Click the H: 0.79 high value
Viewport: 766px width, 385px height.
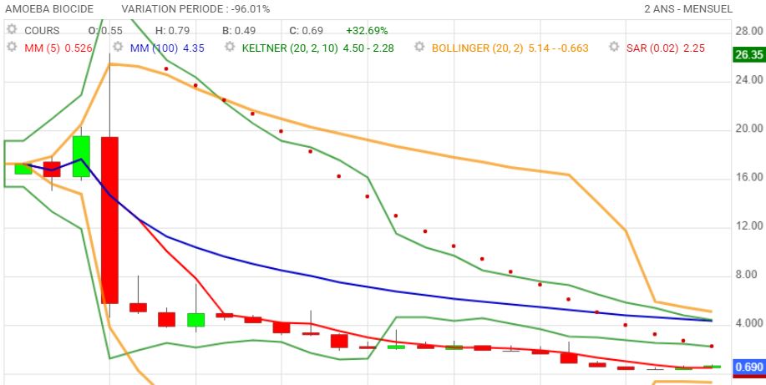point(172,31)
